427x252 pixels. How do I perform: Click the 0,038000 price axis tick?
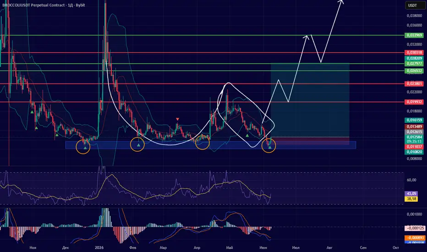point(414,16)
